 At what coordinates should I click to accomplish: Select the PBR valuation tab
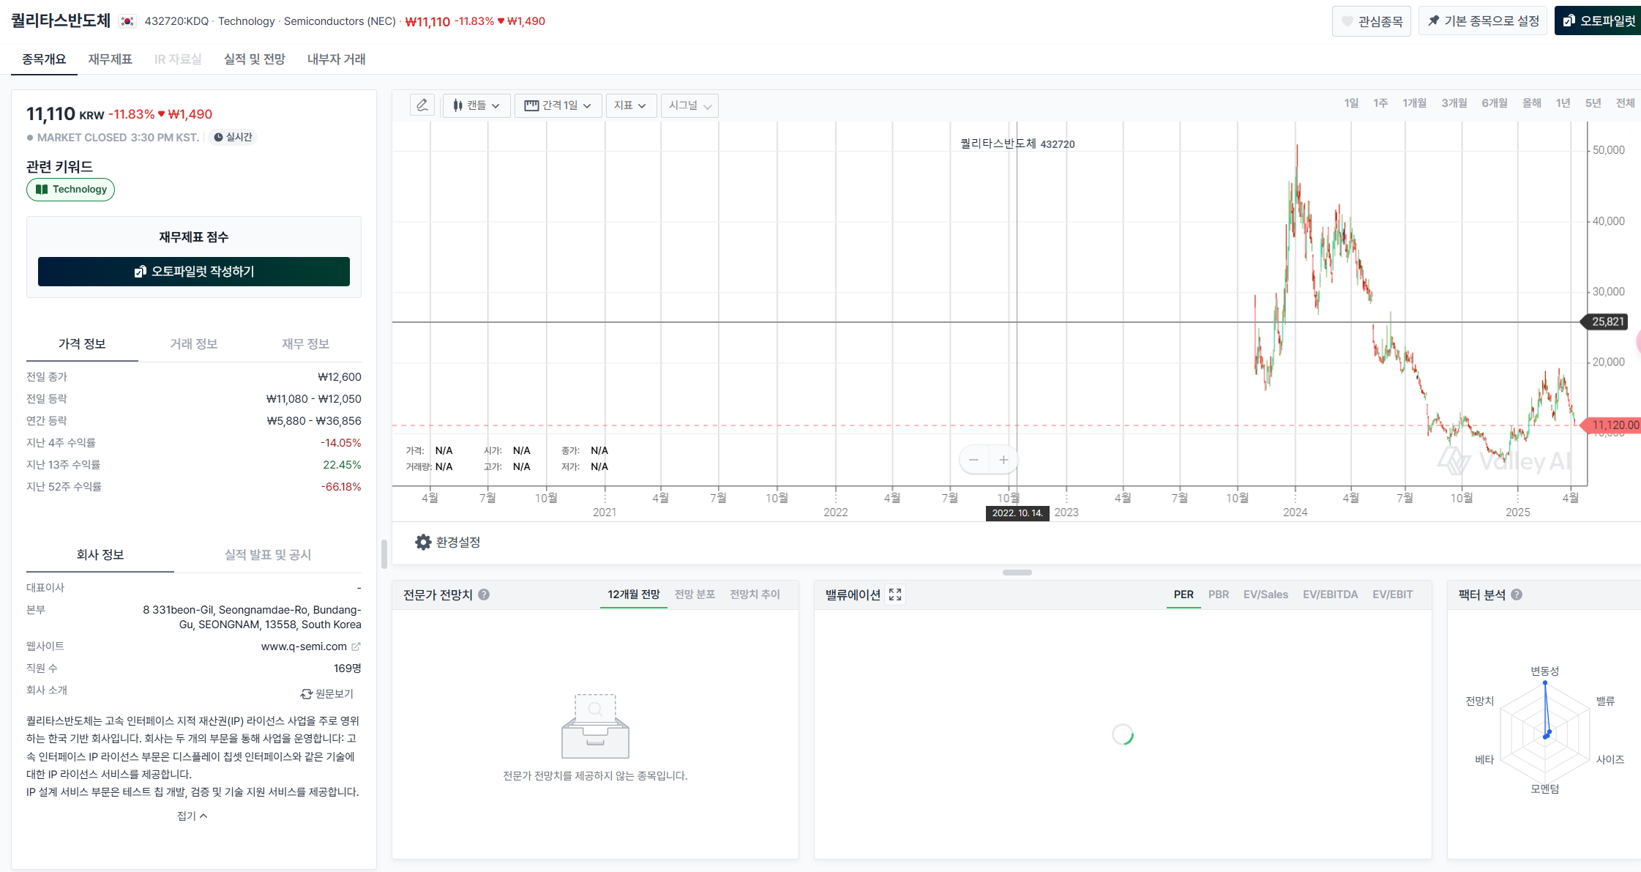point(1218,595)
